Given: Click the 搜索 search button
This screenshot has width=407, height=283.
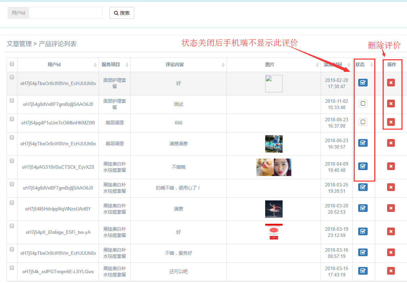Looking at the screenshot, I should pyautogui.click(x=122, y=13).
